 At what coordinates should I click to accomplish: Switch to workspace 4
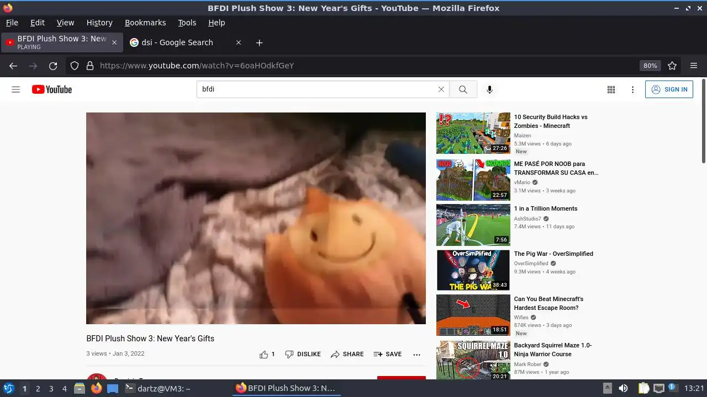point(64,389)
